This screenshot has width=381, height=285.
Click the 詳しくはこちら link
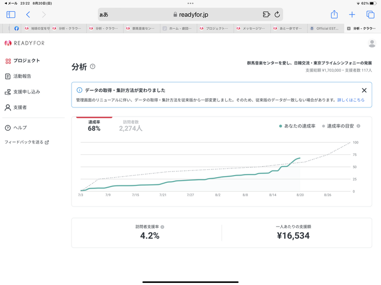(x=350, y=100)
